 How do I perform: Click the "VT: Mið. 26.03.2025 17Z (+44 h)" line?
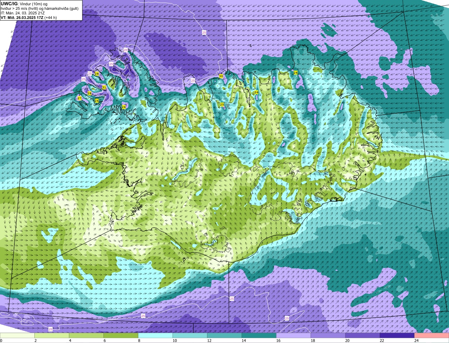coord(29,17)
